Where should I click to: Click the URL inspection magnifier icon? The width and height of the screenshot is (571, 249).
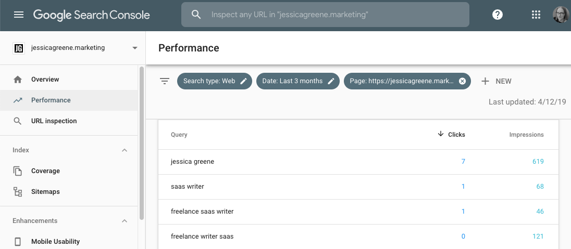coord(18,121)
